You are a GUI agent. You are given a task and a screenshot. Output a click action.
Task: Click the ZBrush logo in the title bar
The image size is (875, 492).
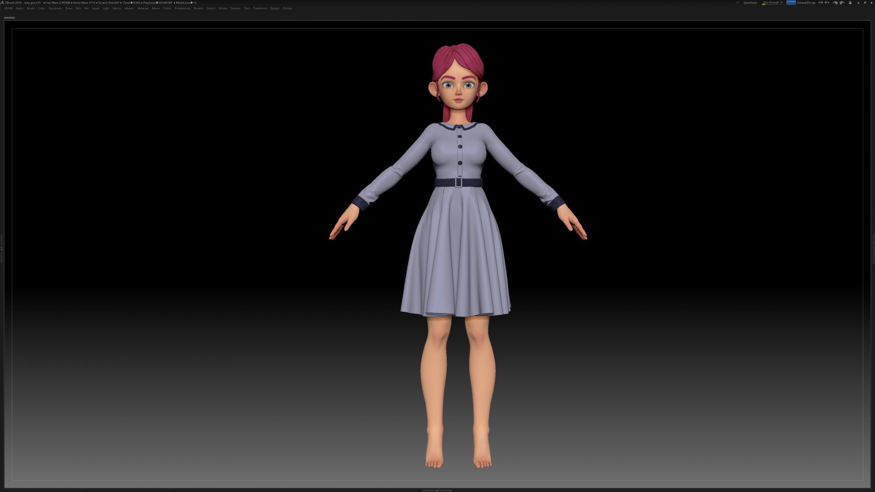[3, 2]
